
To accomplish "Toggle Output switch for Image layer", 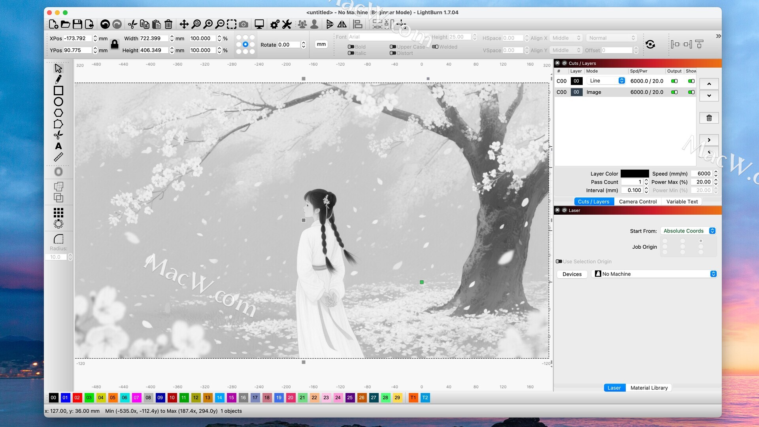I will (674, 92).
